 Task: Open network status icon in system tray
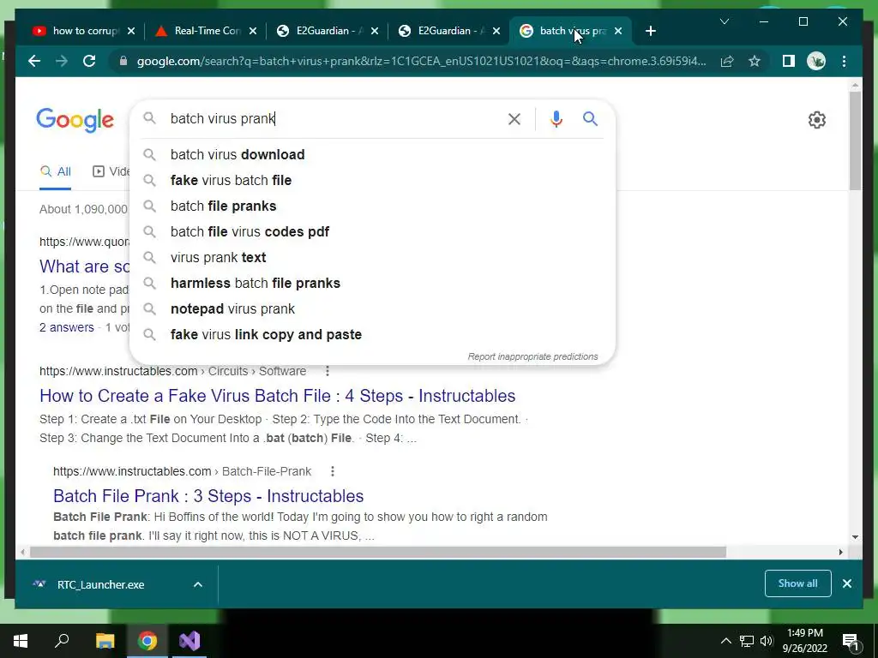(747, 641)
